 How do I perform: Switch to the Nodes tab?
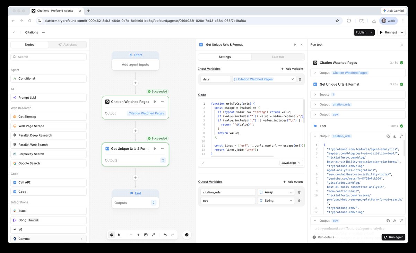coord(29,45)
